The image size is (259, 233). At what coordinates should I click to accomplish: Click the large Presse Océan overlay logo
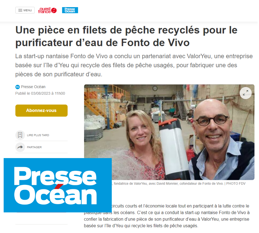58,185
